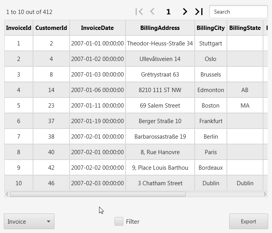Click the BillingState column header
272x233 pixels.
[245, 28]
